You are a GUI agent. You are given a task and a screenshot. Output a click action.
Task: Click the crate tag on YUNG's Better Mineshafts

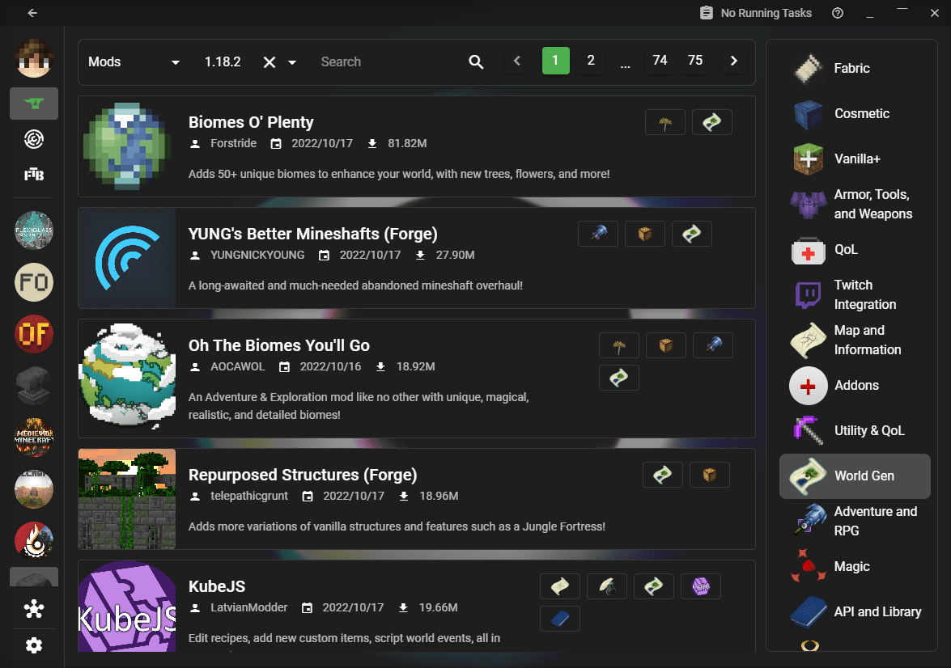645,234
